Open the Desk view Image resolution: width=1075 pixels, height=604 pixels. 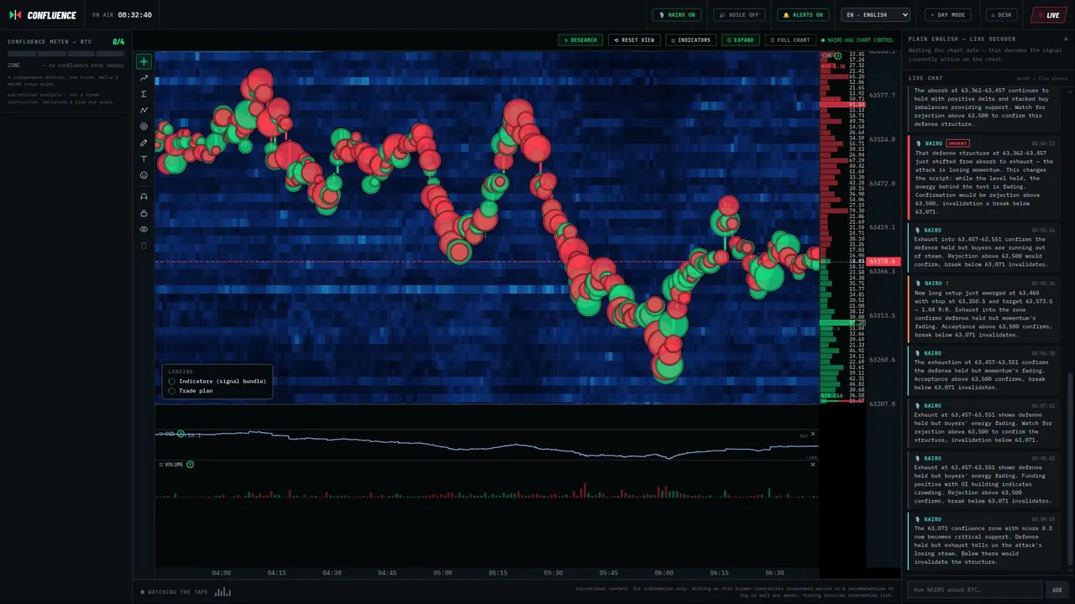pyautogui.click(x=1002, y=15)
